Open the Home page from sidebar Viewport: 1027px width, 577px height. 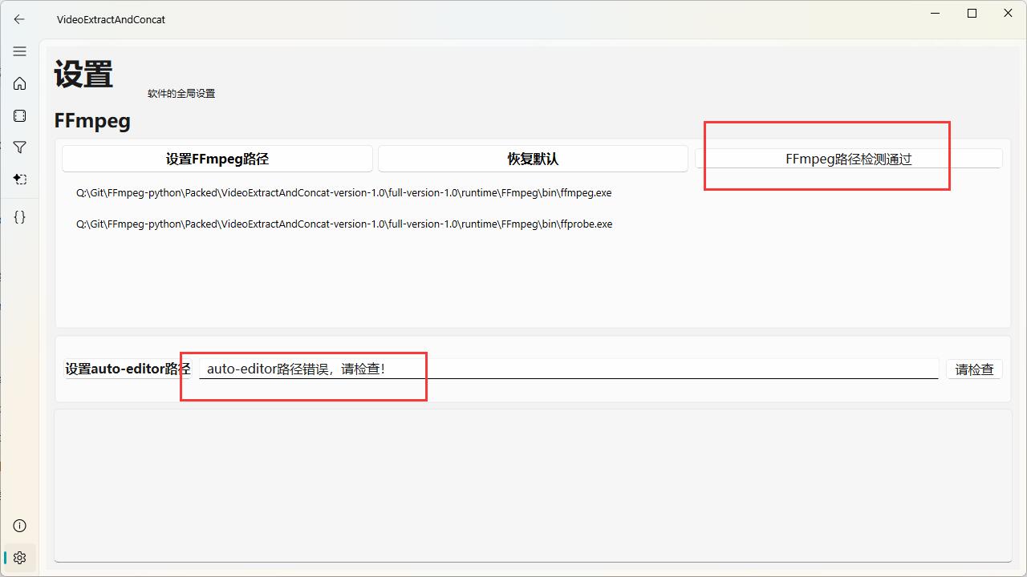(x=19, y=83)
